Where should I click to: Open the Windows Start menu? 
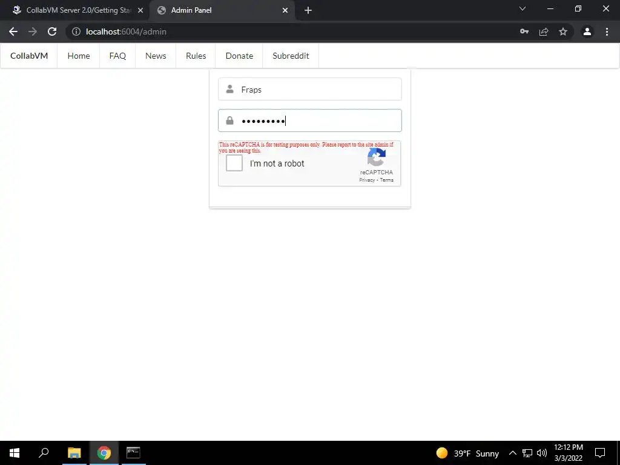15,453
